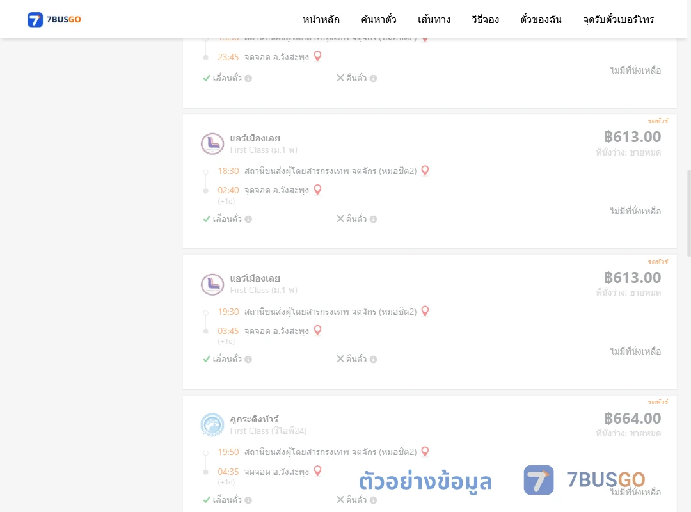
Task: Click map pin for 19:30 หมอชิต2 departure
Action: point(425,311)
